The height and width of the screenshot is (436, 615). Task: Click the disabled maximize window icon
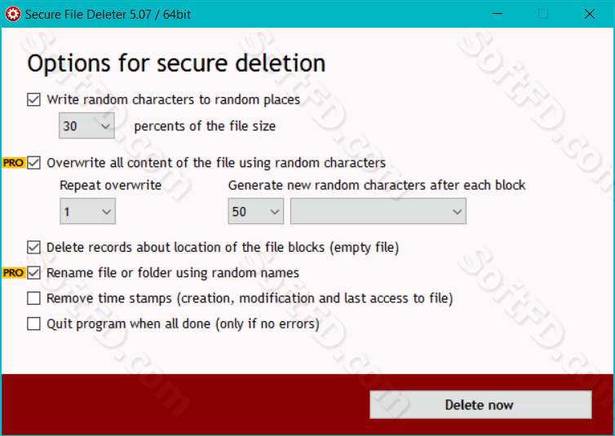[543, 14]
